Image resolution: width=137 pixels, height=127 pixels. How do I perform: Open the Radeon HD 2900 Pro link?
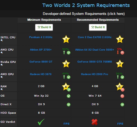coord(94,74)
